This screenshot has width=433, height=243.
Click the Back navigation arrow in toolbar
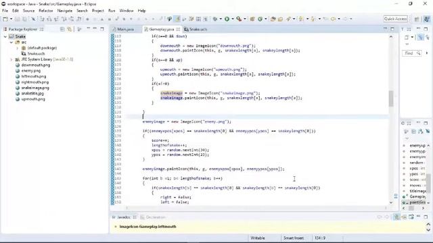[333, 19]
